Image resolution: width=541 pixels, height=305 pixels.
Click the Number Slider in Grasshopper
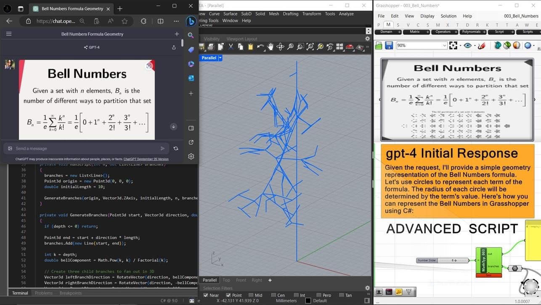pyautogui.click(x=443, y=260)
